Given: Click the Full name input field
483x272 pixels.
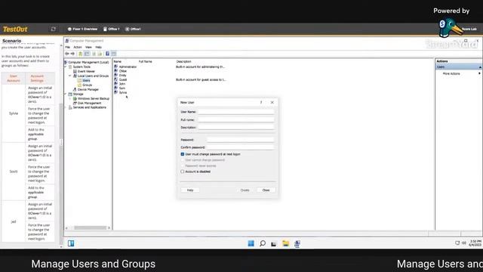Looking at the screenshot, I should click(x=235, y=119).
